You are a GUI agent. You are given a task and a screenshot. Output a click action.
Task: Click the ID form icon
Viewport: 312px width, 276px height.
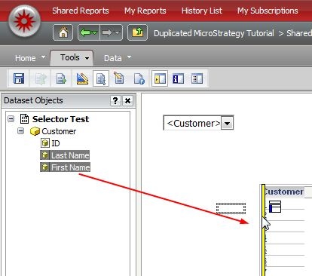click(45, 143)
